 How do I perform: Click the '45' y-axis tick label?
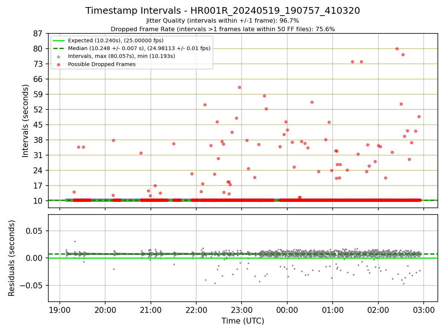pos(38,125)
